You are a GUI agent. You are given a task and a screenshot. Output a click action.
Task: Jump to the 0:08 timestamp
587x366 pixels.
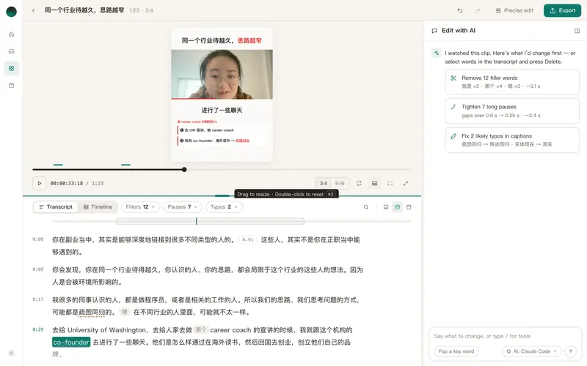[38, 269]
